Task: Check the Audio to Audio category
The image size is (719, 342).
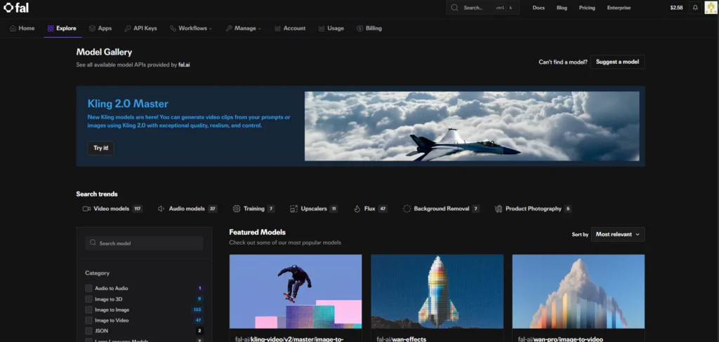Action: coord(88,288)
